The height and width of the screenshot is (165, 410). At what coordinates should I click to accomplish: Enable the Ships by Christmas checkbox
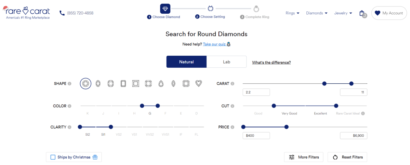coord(53,157)
